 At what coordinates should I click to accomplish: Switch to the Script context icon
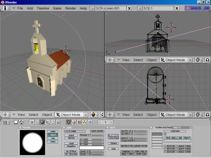click(37, 122)
